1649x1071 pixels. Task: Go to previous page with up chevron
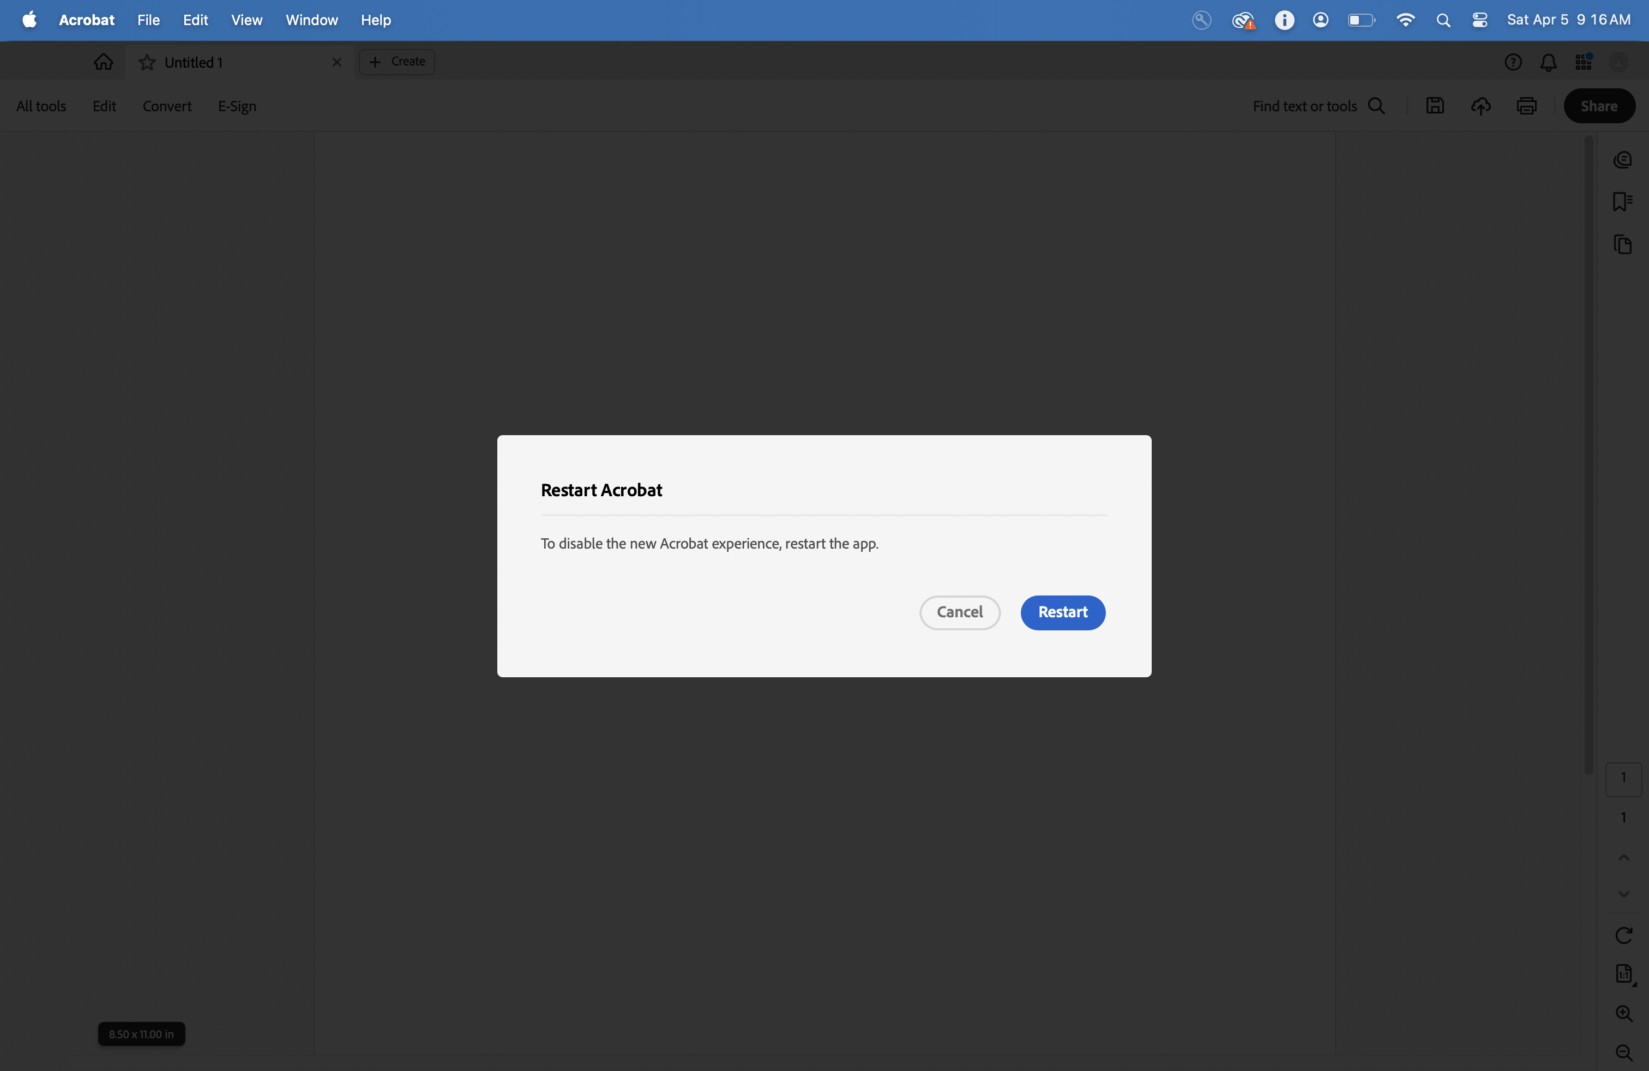click(x=1624, y=858)
